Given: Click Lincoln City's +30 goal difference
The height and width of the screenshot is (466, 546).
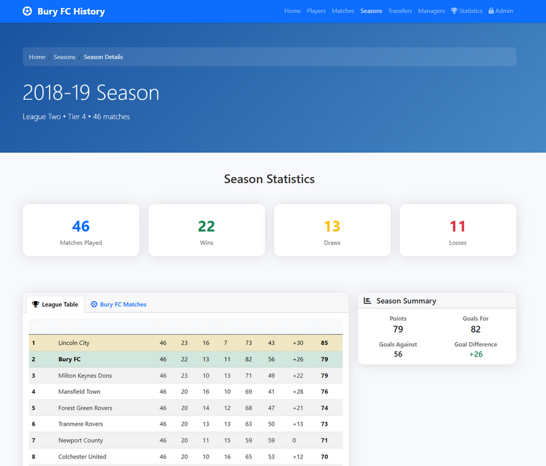Looking at the screenshot, I should (298, 343).
